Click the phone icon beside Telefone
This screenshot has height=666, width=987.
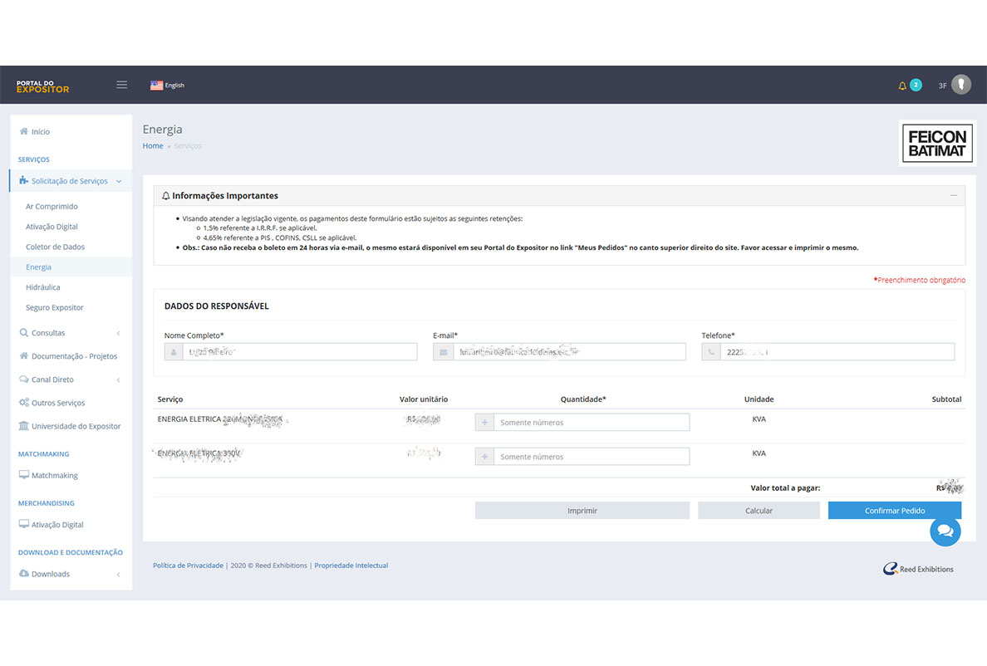coord(711,351)
